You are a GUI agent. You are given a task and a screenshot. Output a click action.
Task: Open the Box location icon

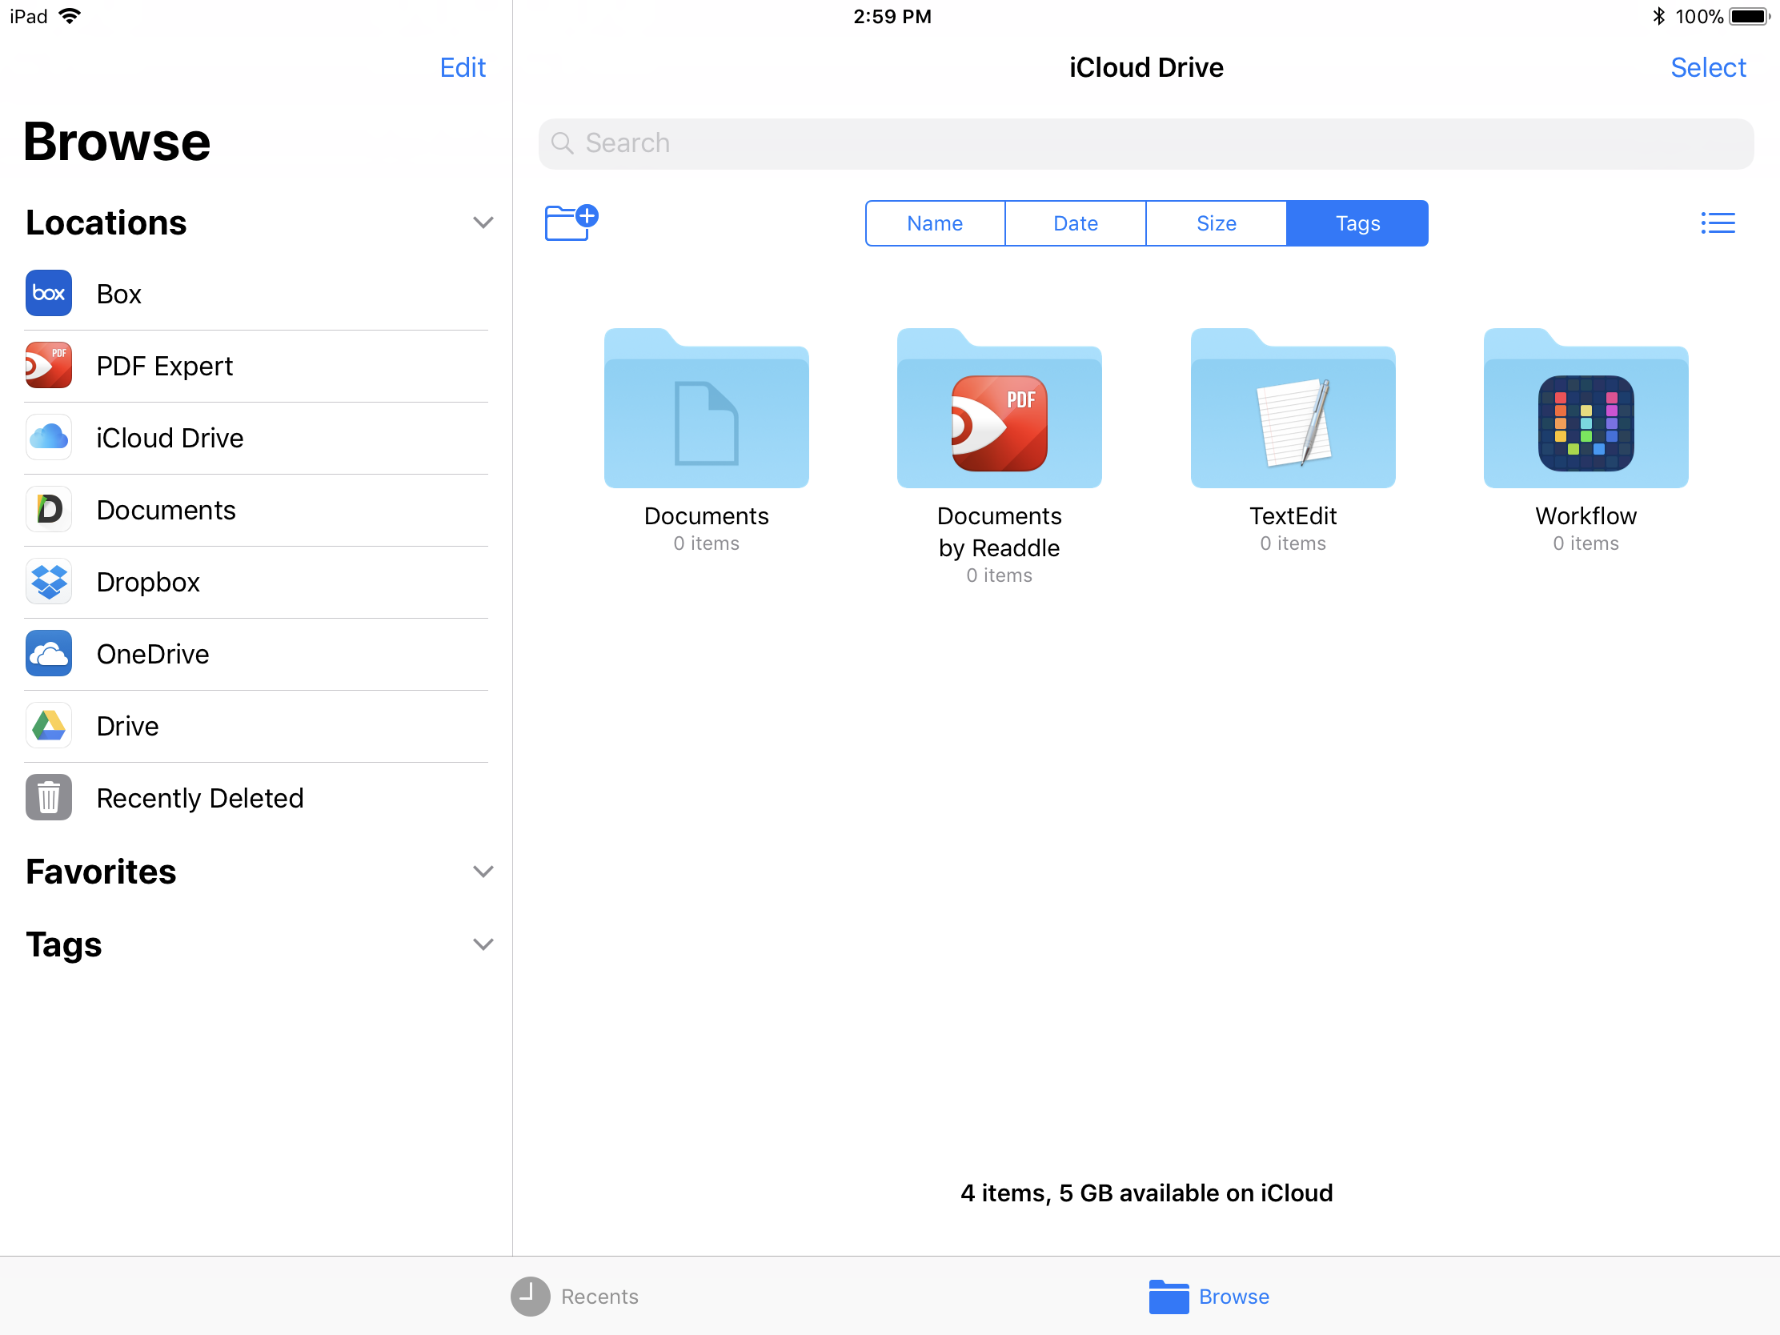(x=48, y=294)
